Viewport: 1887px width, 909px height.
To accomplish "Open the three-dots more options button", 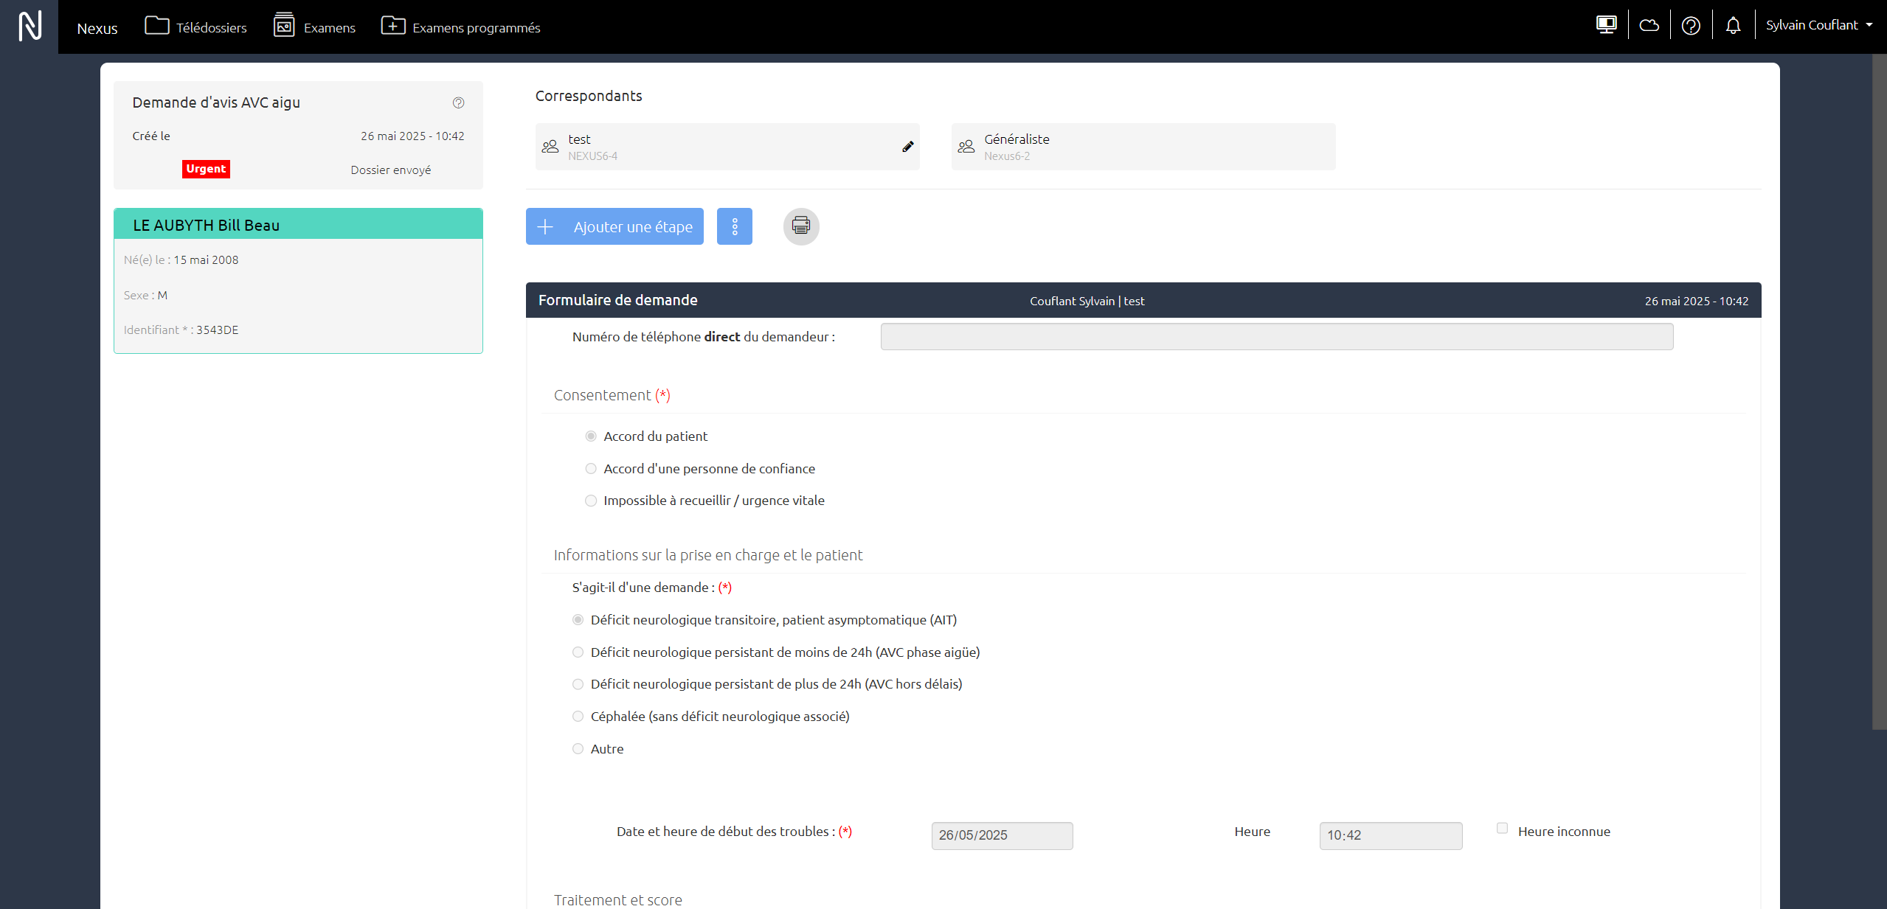I will tap(735, 226).
